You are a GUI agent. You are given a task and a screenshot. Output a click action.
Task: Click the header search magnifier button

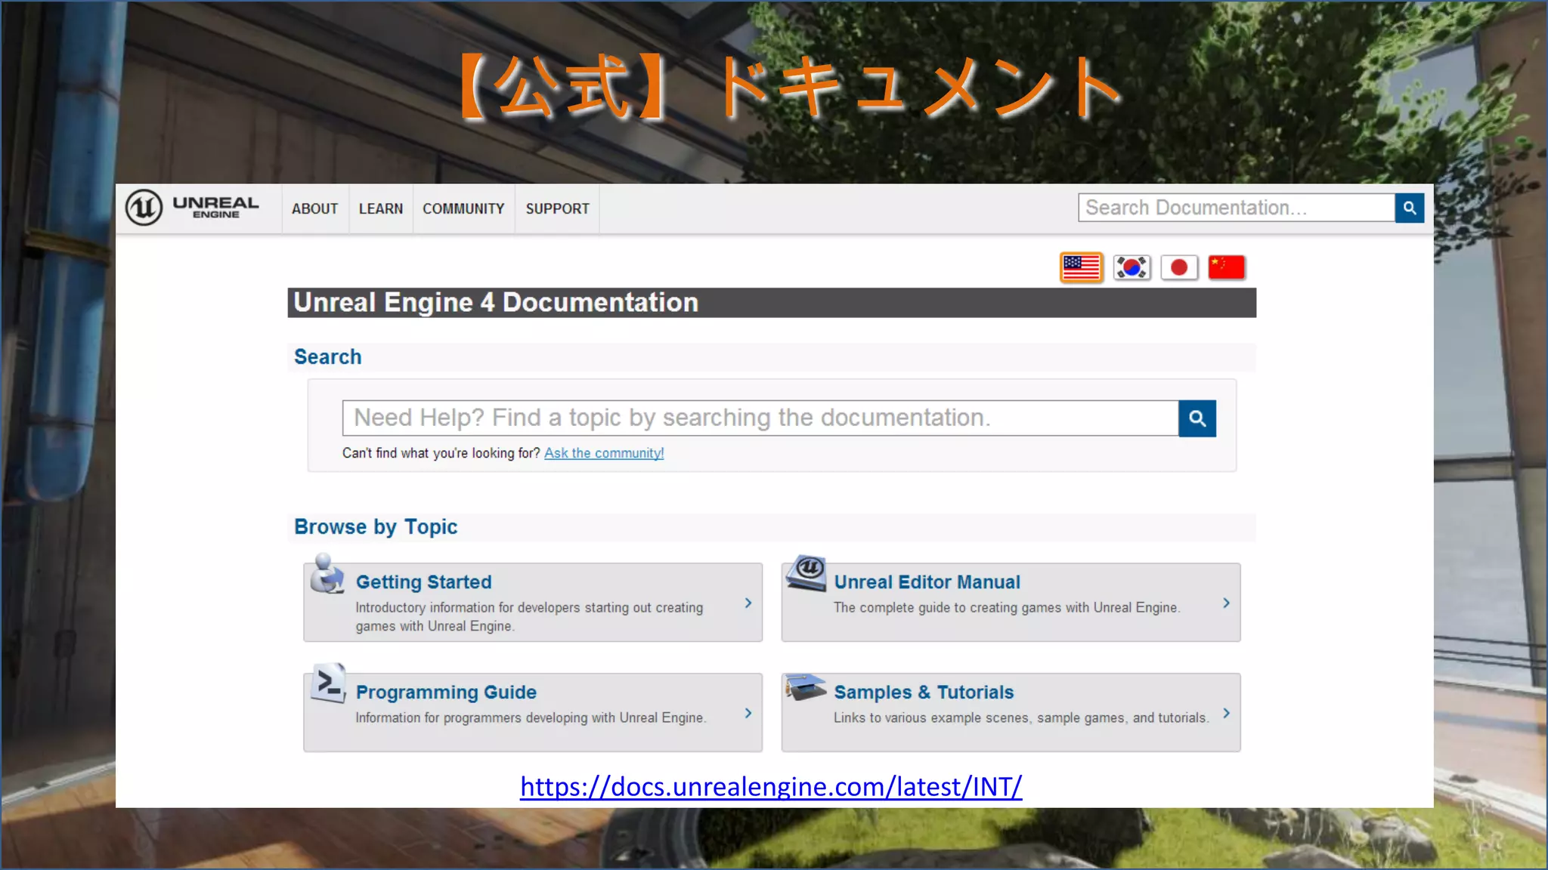1410,208
